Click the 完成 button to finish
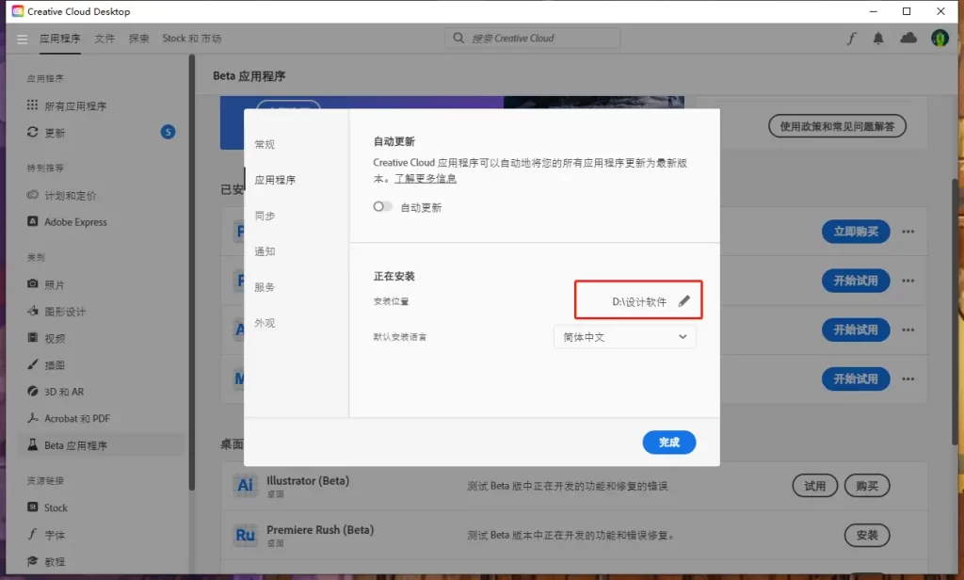This screenshot has width=964, height=580. (668, 442)
